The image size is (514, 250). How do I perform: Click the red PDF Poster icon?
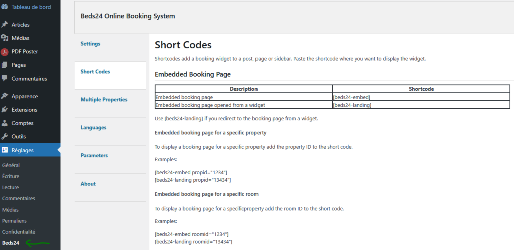click(4, 52)
